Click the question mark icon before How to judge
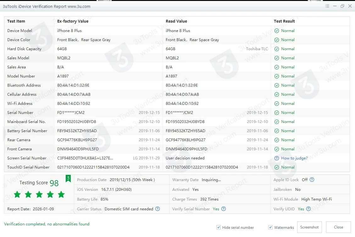Viewport: 355px width, 237px height. pyautogui.click(x=277, y=158)
